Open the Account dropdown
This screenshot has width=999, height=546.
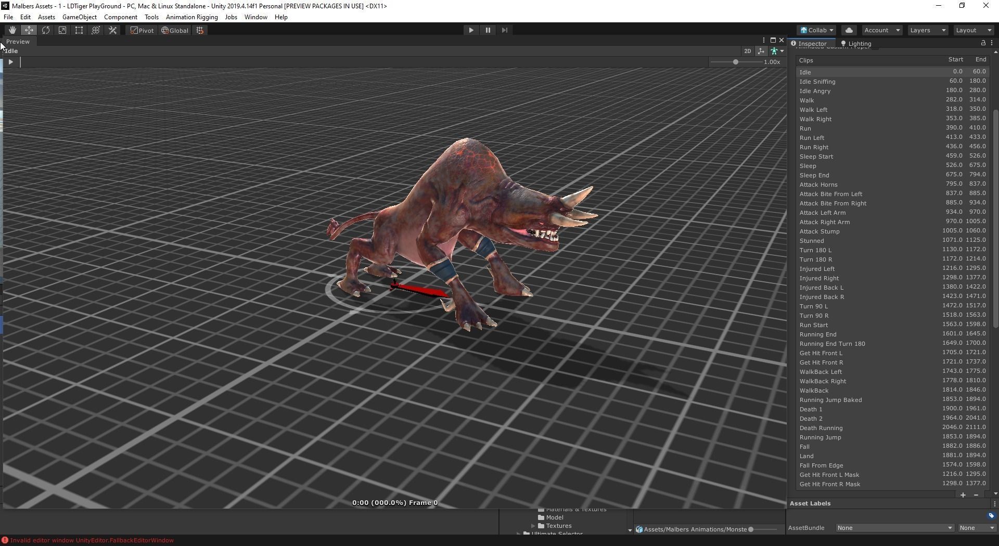882,30
